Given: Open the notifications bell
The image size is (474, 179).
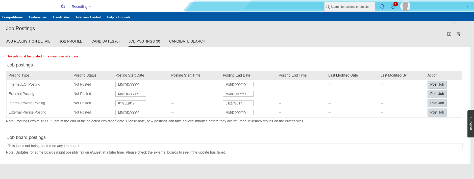Looking at the screenshot, I should pos(382,7).
